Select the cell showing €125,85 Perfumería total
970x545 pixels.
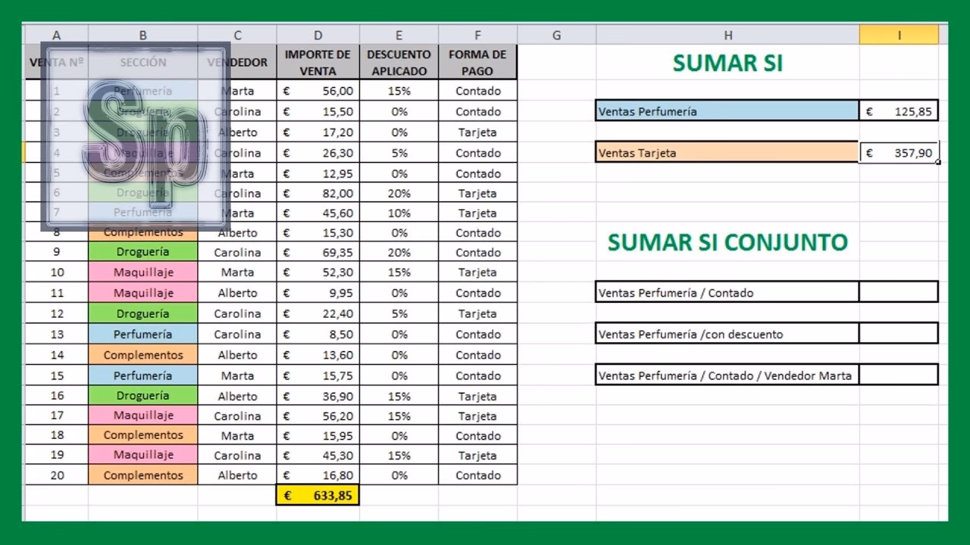coord(899,111)
